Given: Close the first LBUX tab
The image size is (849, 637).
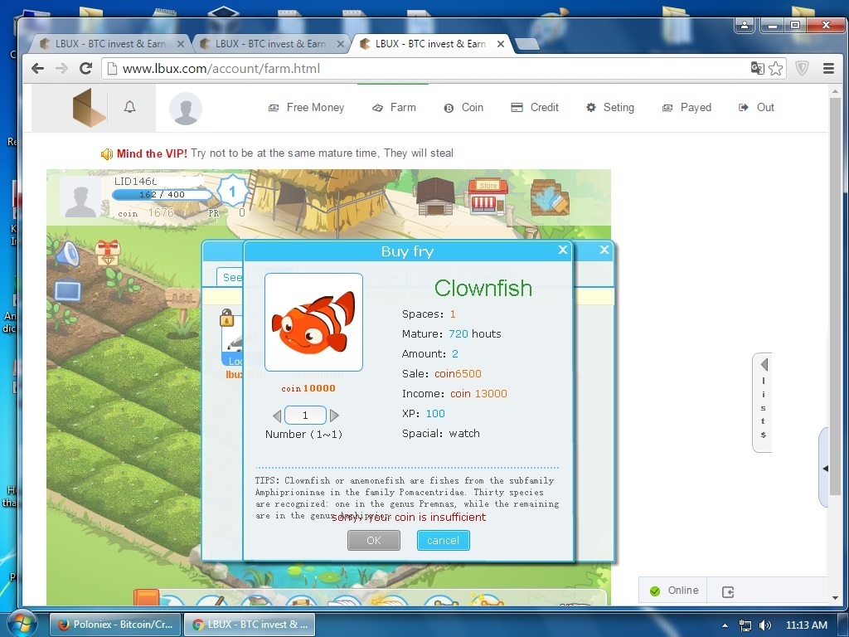Looking at the screenshot, I should click(180, 44).
